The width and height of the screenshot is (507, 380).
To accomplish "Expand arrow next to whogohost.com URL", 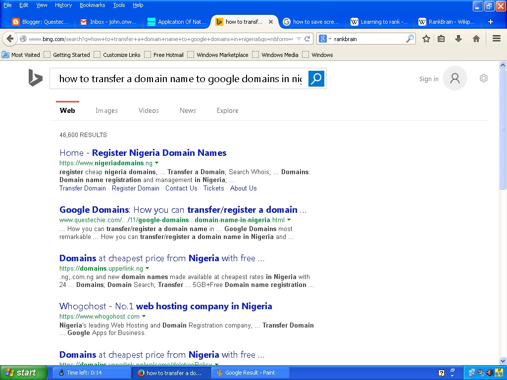I will [x=144, y=316].
